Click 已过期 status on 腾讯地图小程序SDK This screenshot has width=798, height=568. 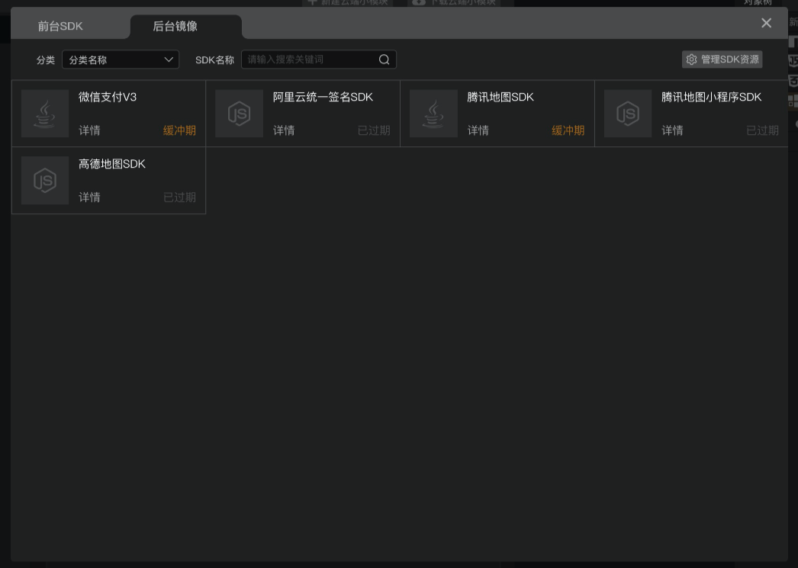[762, 130]
